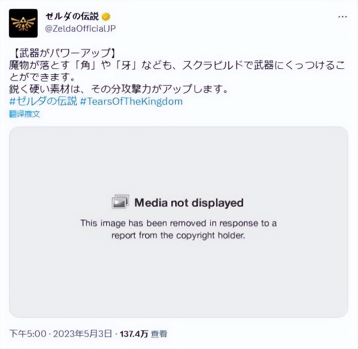Open the #ゼルダの伝説 hashtag

pyautogui.click(x=43, y=101)
